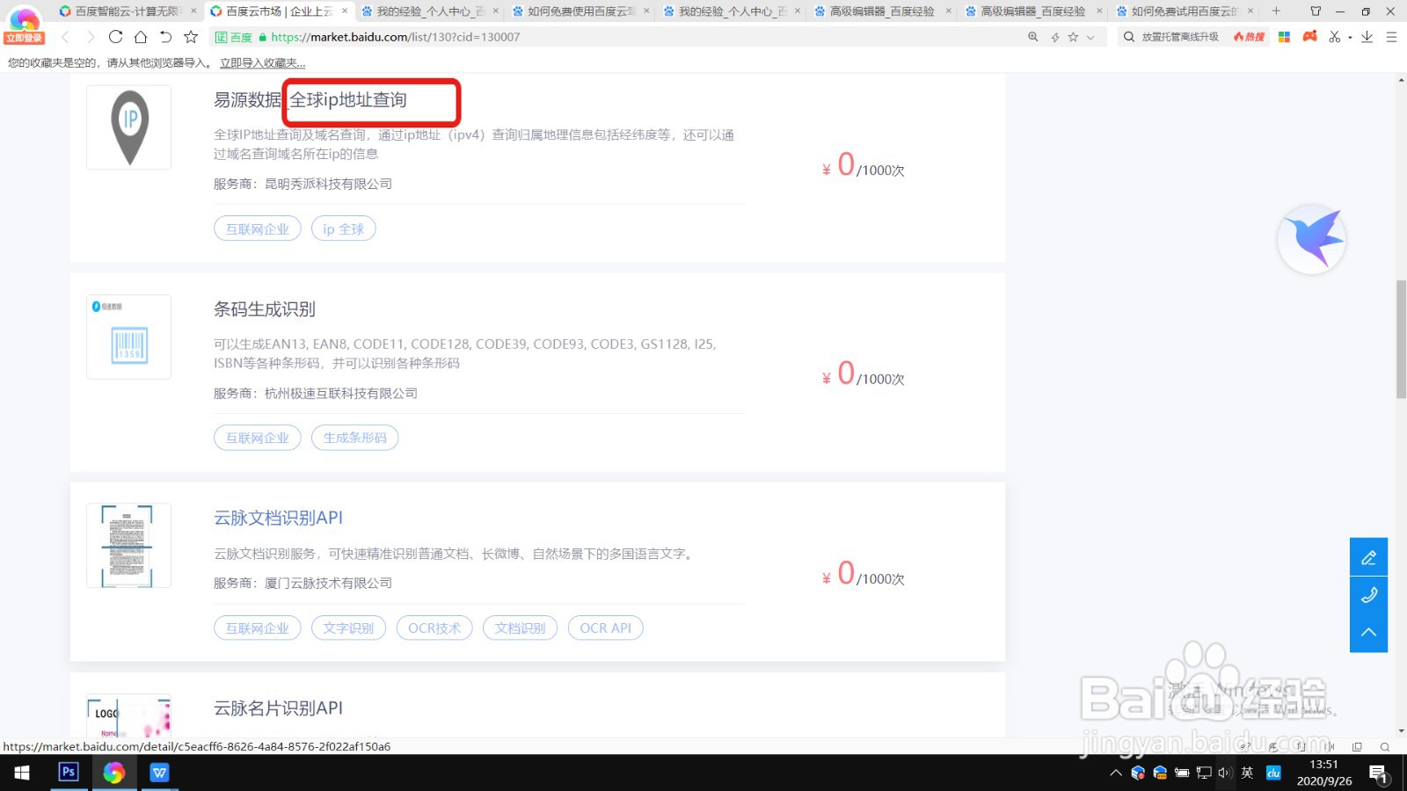Open the game controller icon in toolbar
The height and width of the screenshot is (791, 1407).
point(1310,37)
